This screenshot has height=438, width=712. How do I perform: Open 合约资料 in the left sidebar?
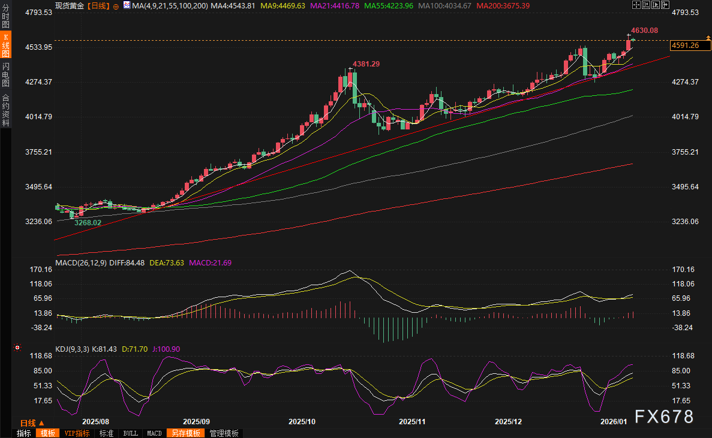5,110
